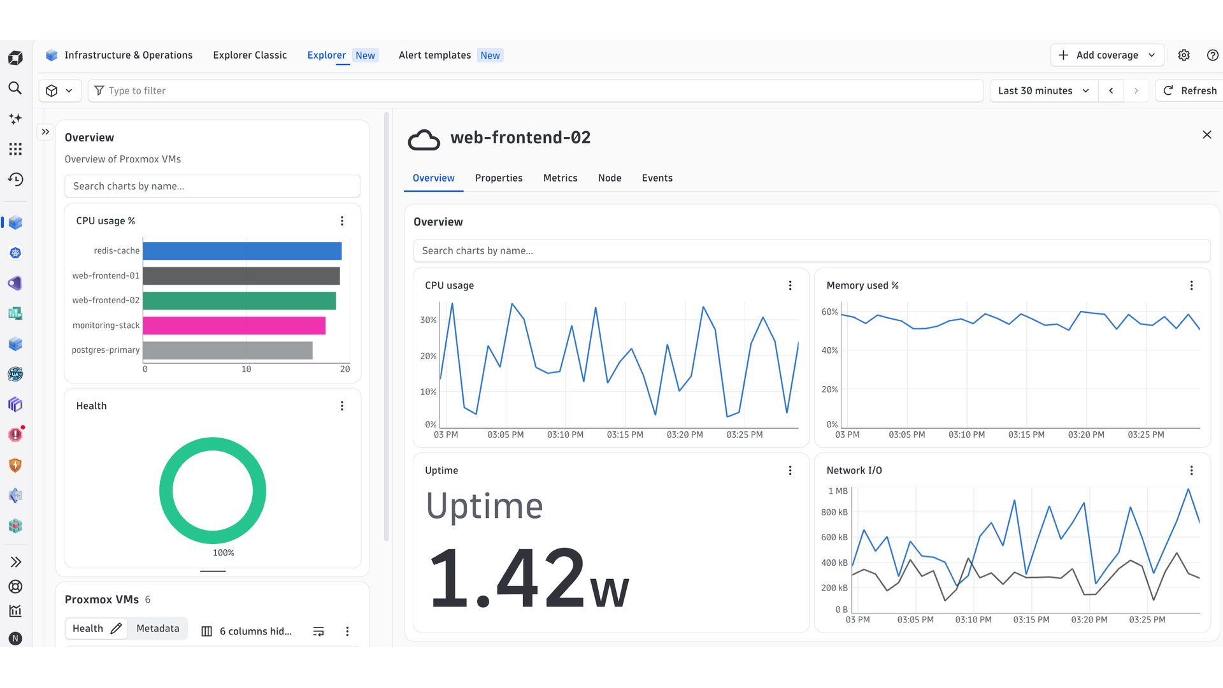Open the search icon in left sidebar
This screenshot has height=688, width=1223.
click(x=15, y=88)
